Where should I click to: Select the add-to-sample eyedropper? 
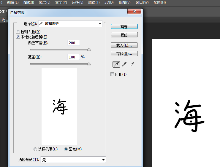(x=124, y=64)
